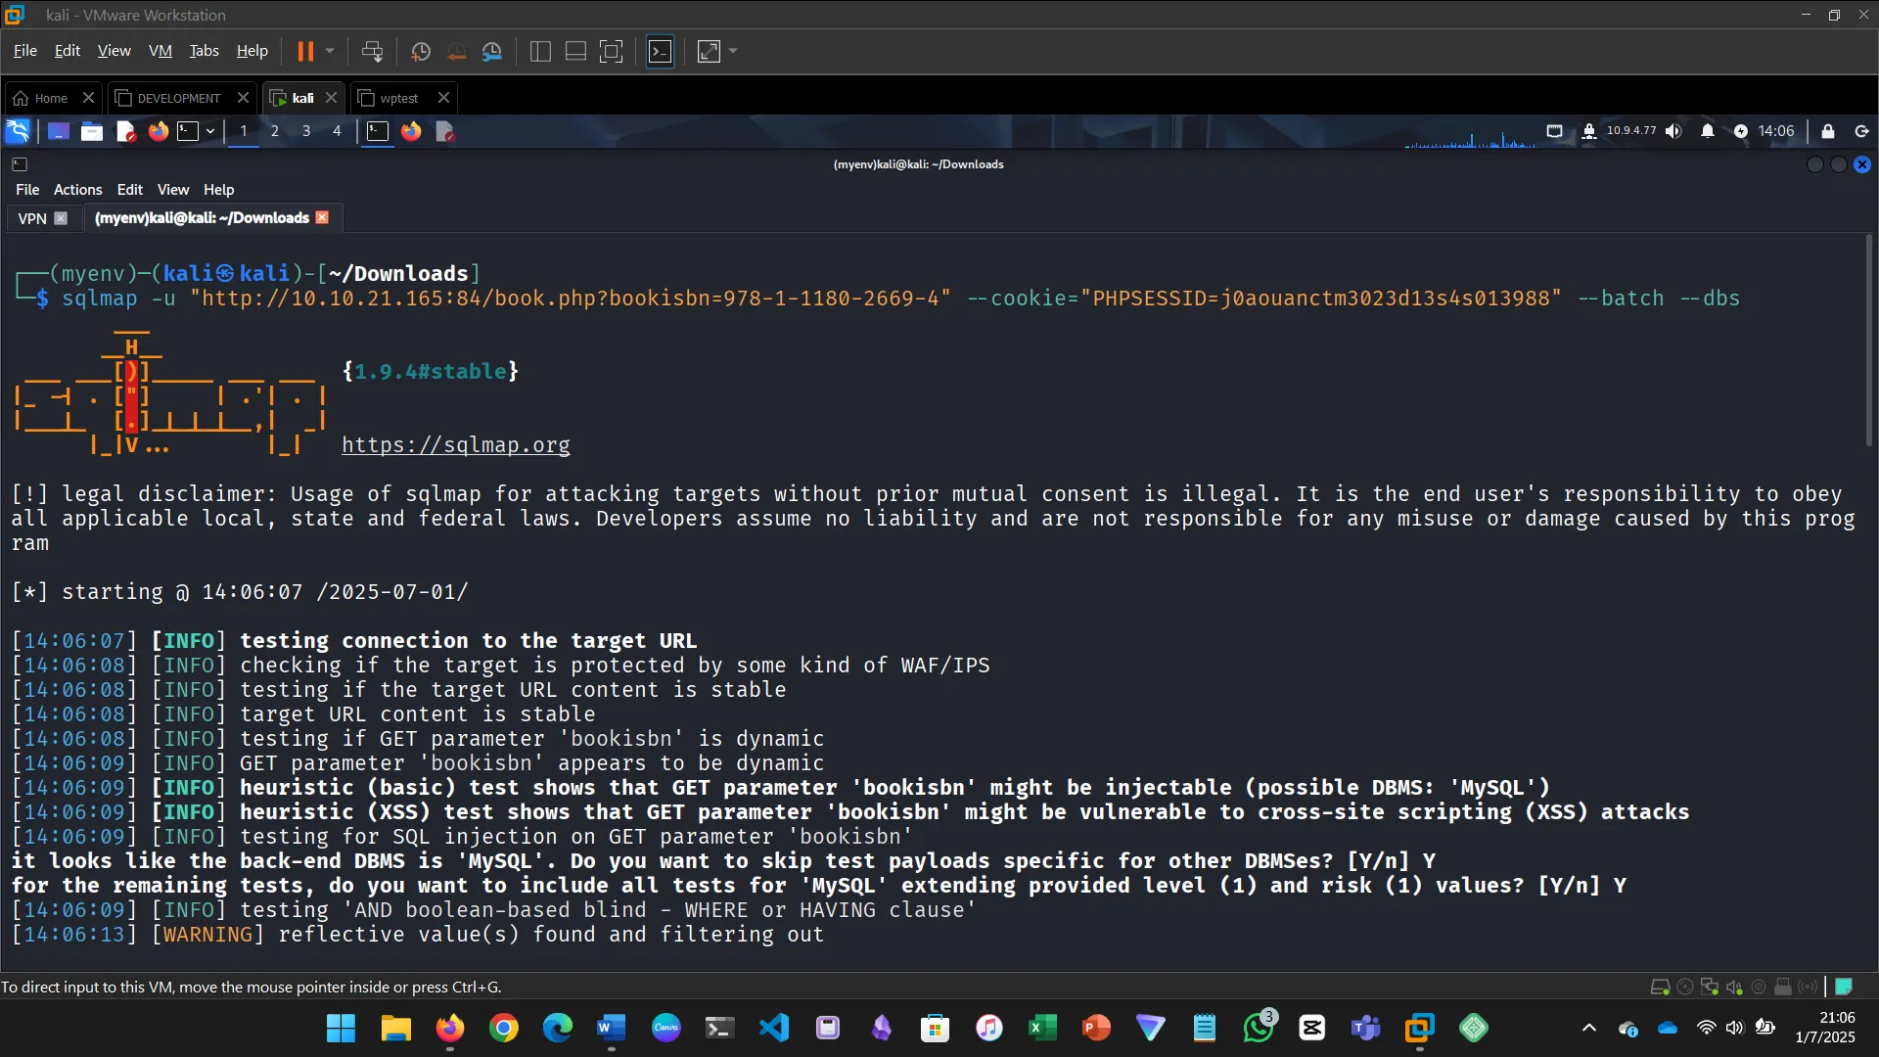Take a snapshot of the VM
The height and width of the screenshot is (1057, 1879).
421,51
